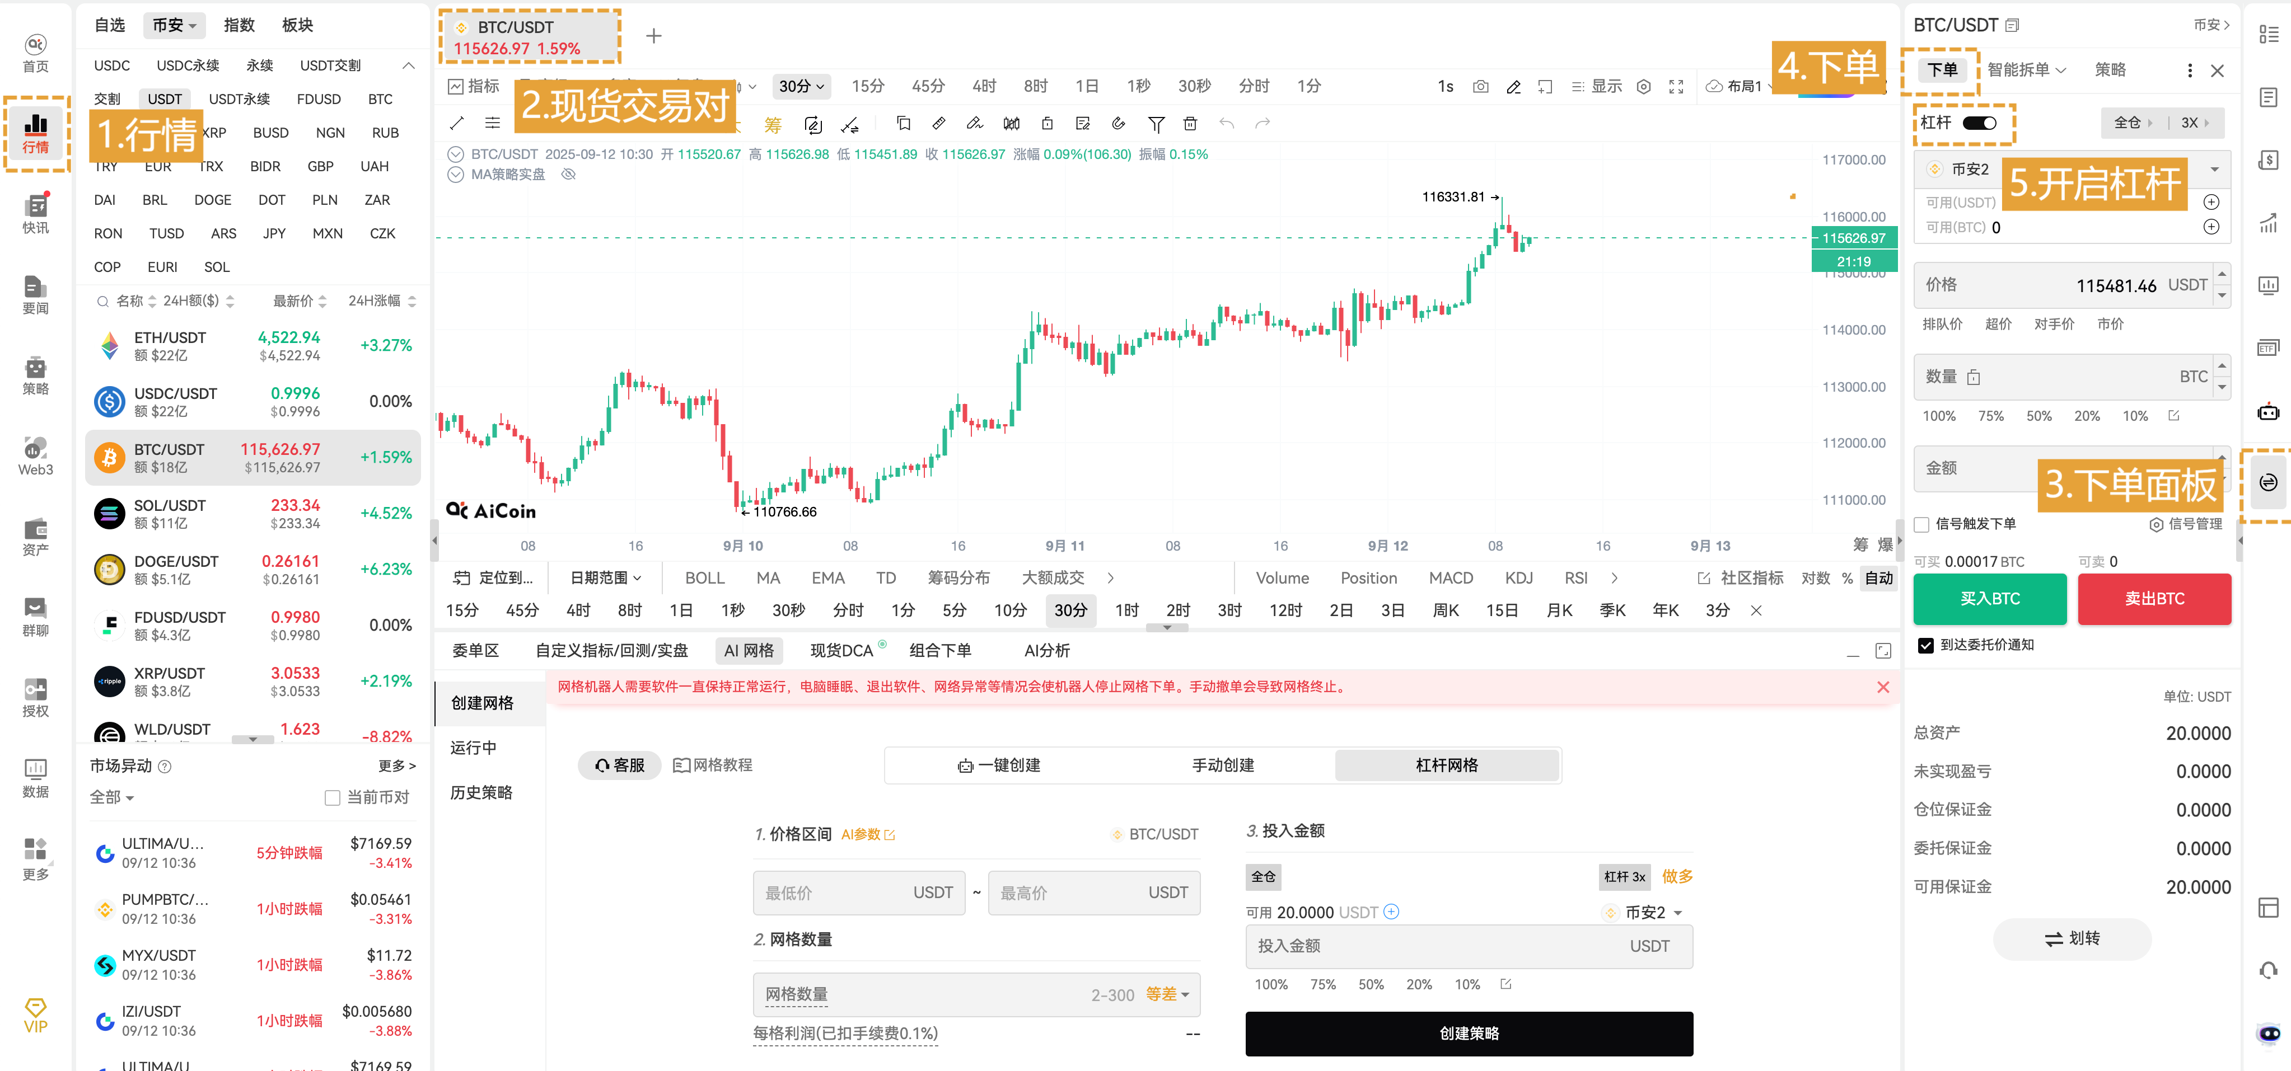Open the 数据 data sidebar icon
This screenshot has height=1071, width=2291.
click(35, 778)
